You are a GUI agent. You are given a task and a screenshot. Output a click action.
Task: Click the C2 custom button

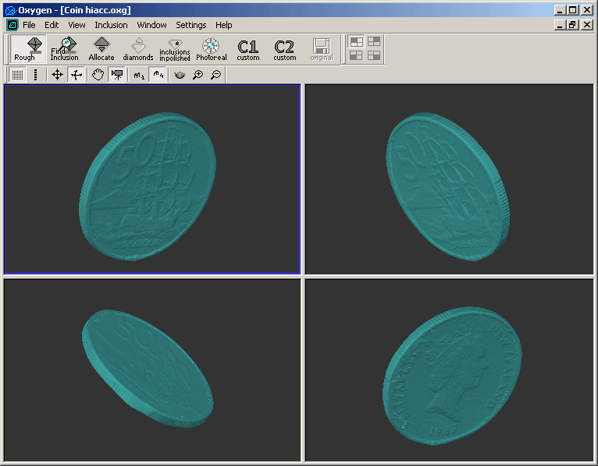coord(284,49)
